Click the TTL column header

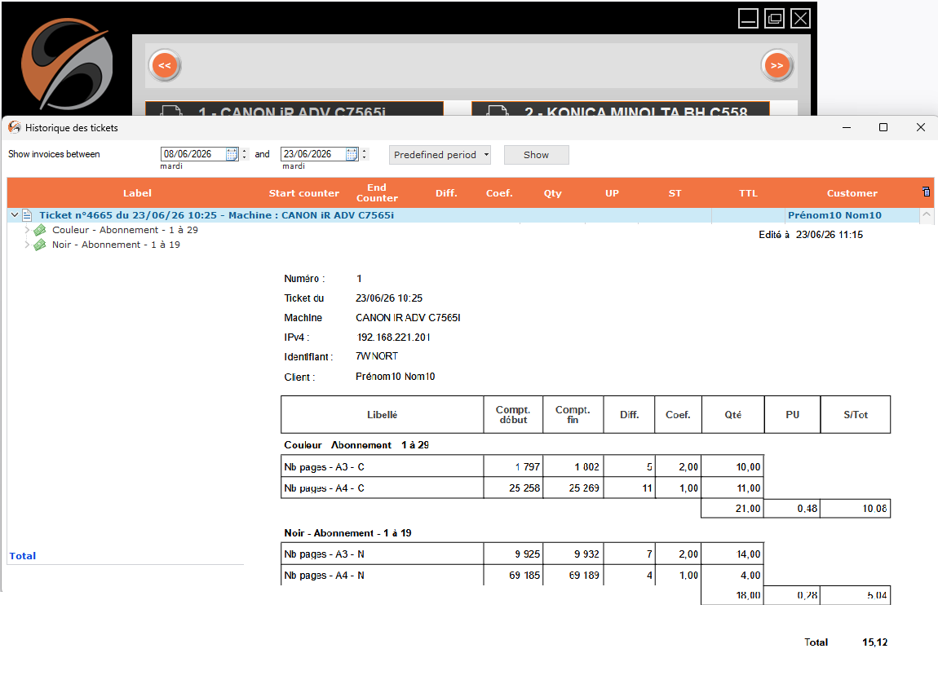(749, 193)
